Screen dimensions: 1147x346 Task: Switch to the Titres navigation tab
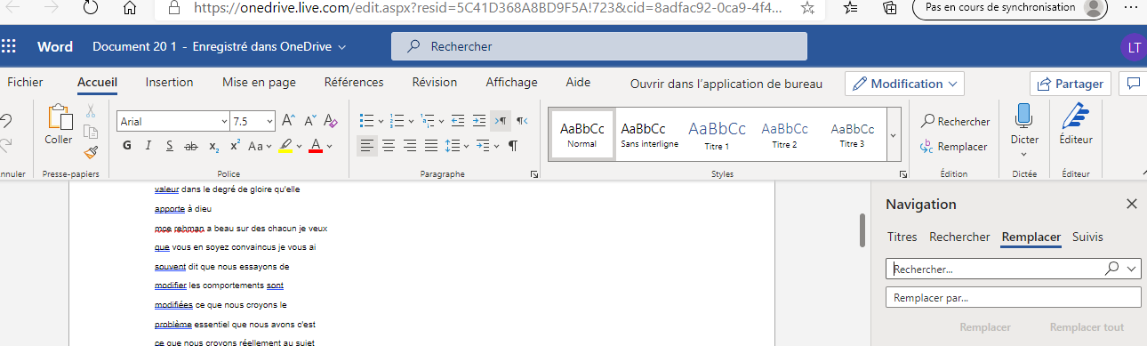902,237
